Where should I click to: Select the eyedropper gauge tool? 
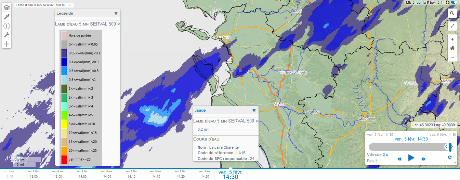coord(6,17)
